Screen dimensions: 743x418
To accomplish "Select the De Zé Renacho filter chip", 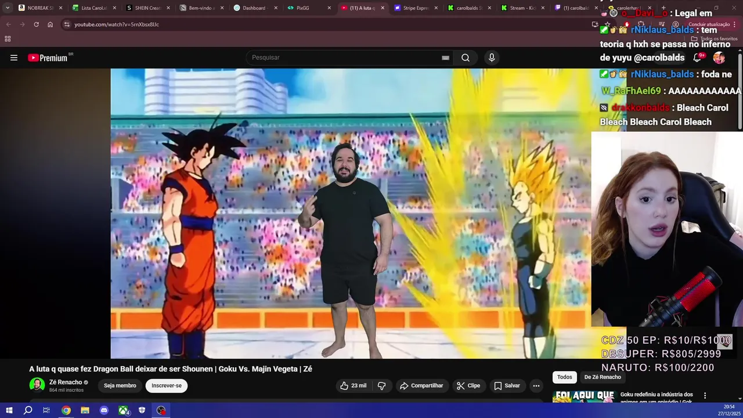I will click(603, 377).
